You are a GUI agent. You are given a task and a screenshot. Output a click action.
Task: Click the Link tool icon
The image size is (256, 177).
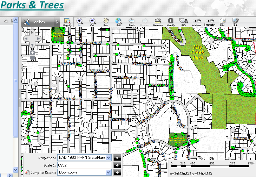(235, 22)
